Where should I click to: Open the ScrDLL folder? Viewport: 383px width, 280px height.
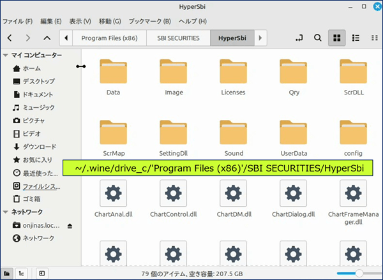coord(354,77)
